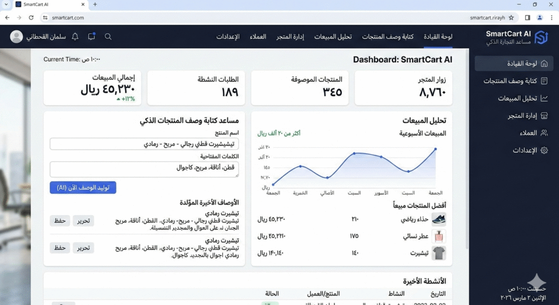Close the SmartCart AI browser tab
This screenshot has width=559, height=305.
click(83, 4)
